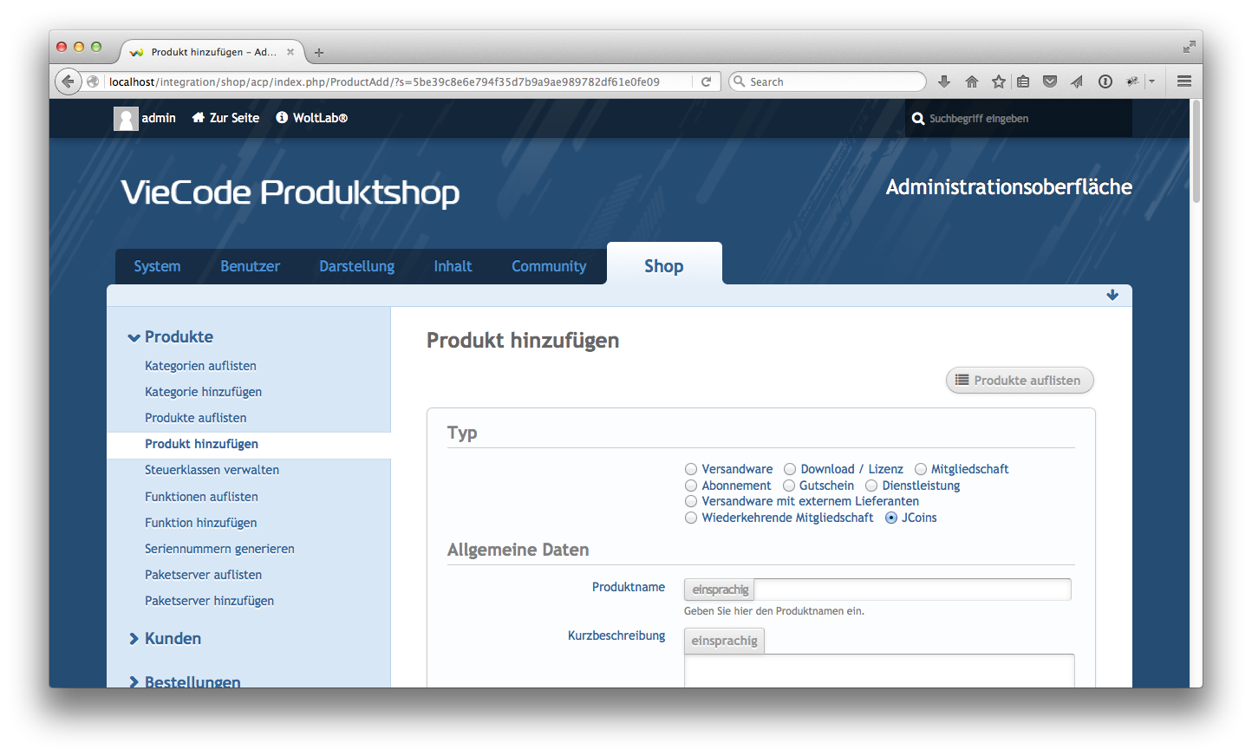Open the Firefox hamburger menu
Image resolution: width=1252 pixels, height=756 pixels.
point(1184,81)
